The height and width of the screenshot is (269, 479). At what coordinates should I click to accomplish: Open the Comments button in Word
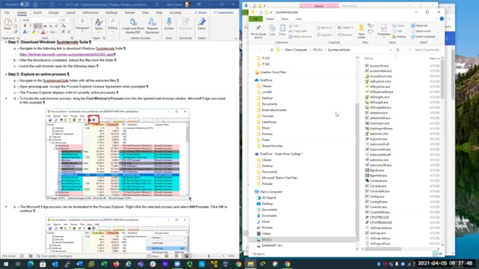coord(224,12)
